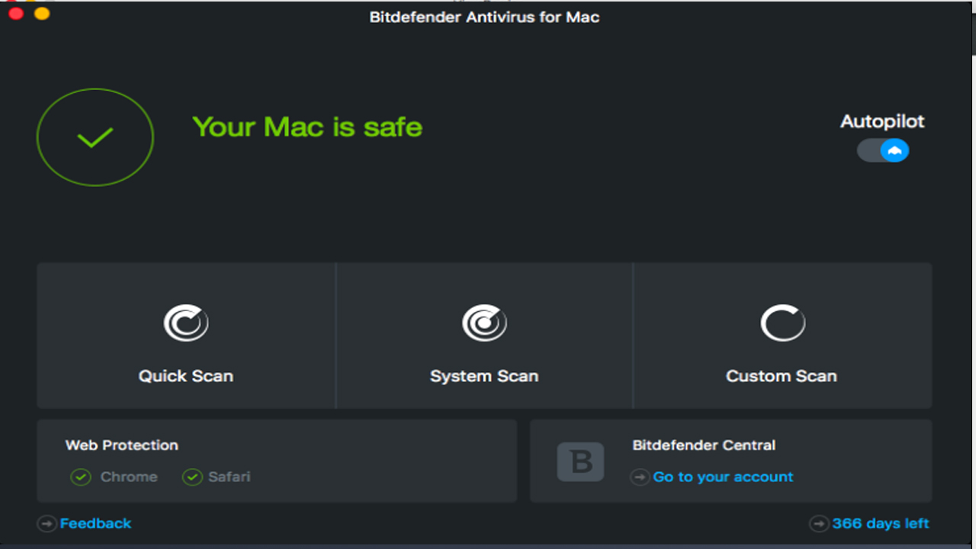Click the Bitdefender B logo icon
Viewport: 976px width, 549px height.
pos(580,461)
